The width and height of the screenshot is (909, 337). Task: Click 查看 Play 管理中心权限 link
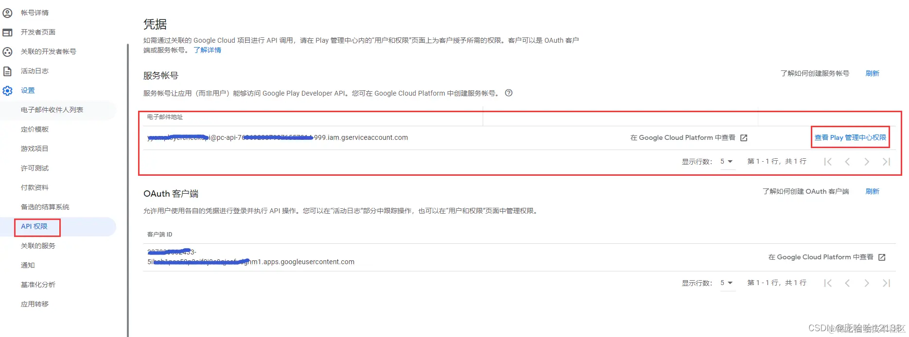tap(850, 137)
